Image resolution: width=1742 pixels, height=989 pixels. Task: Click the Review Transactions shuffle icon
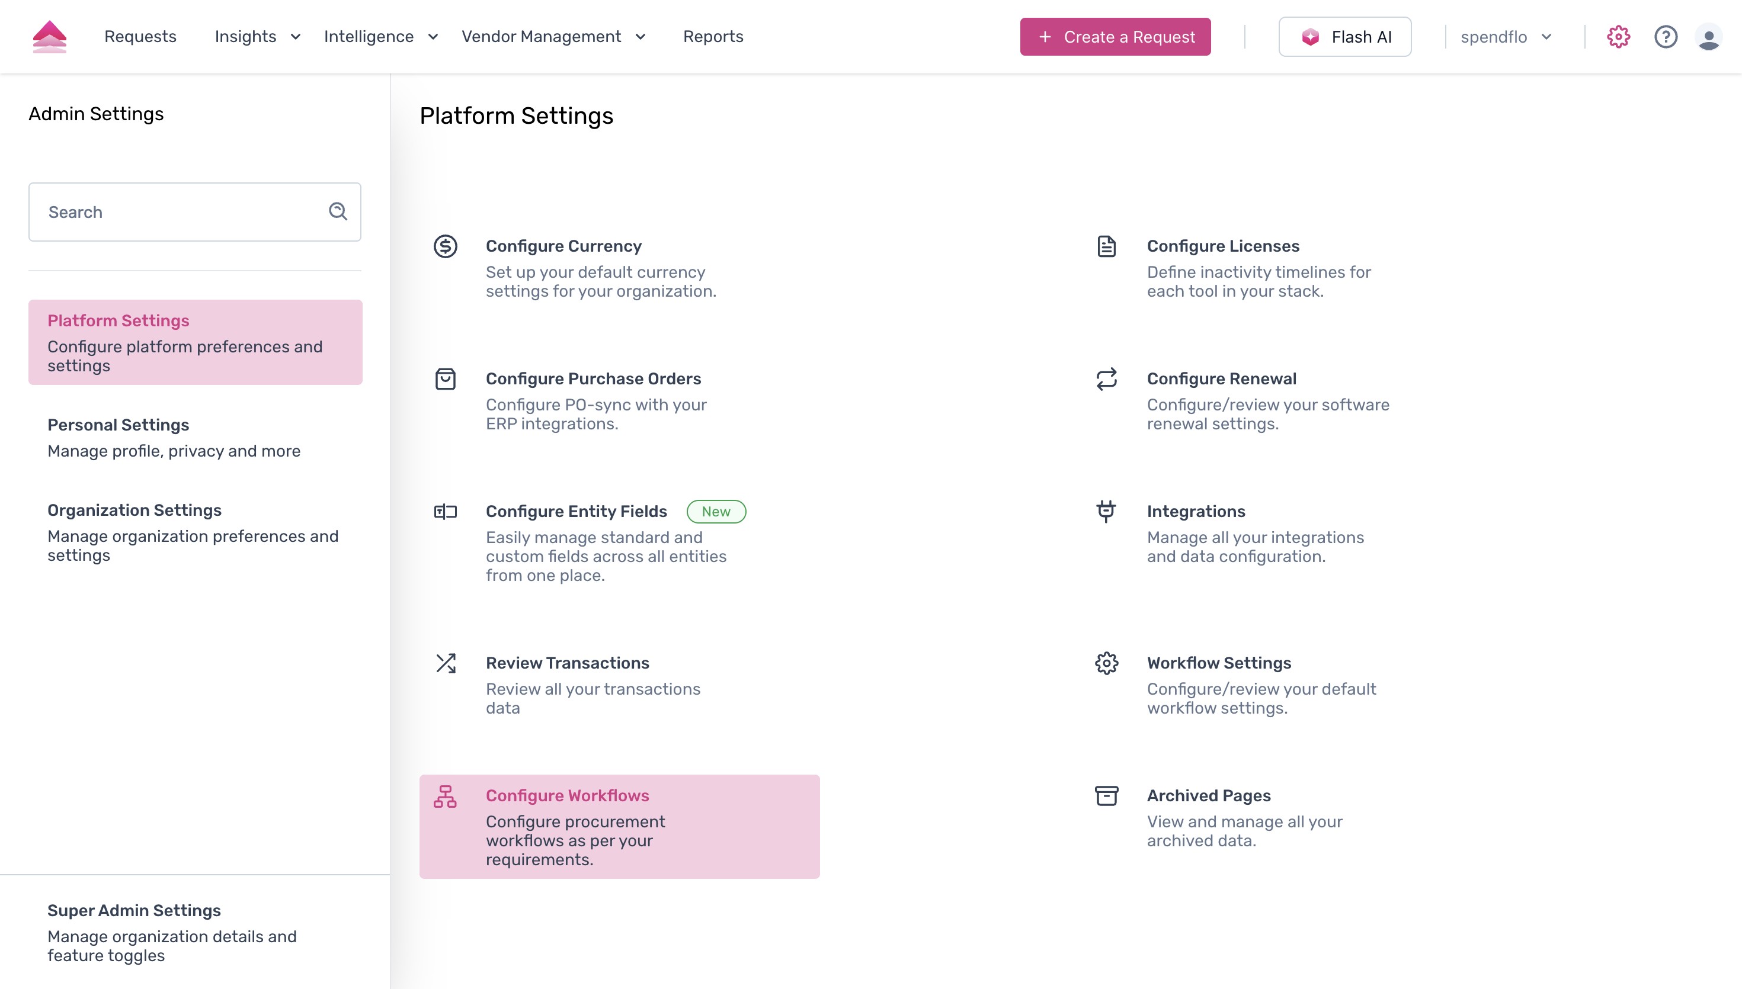pyautogui.click(x=446, y=664)
